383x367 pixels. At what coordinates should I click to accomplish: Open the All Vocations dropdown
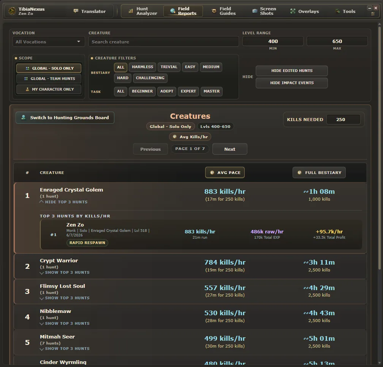click(49, 42)
